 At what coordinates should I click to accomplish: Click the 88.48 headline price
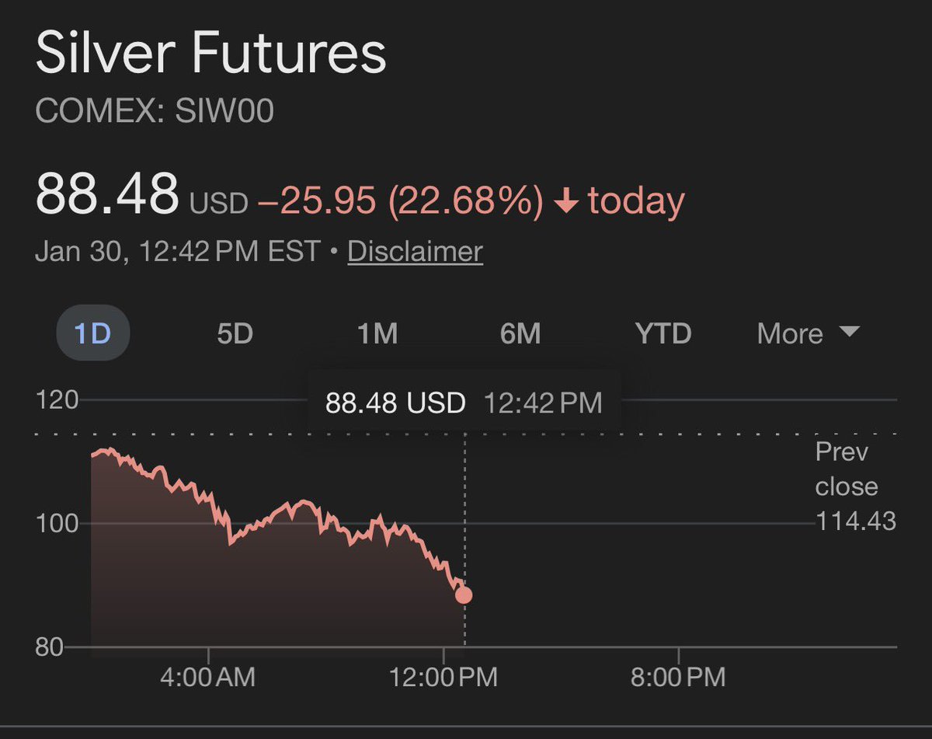coord(107,194)
